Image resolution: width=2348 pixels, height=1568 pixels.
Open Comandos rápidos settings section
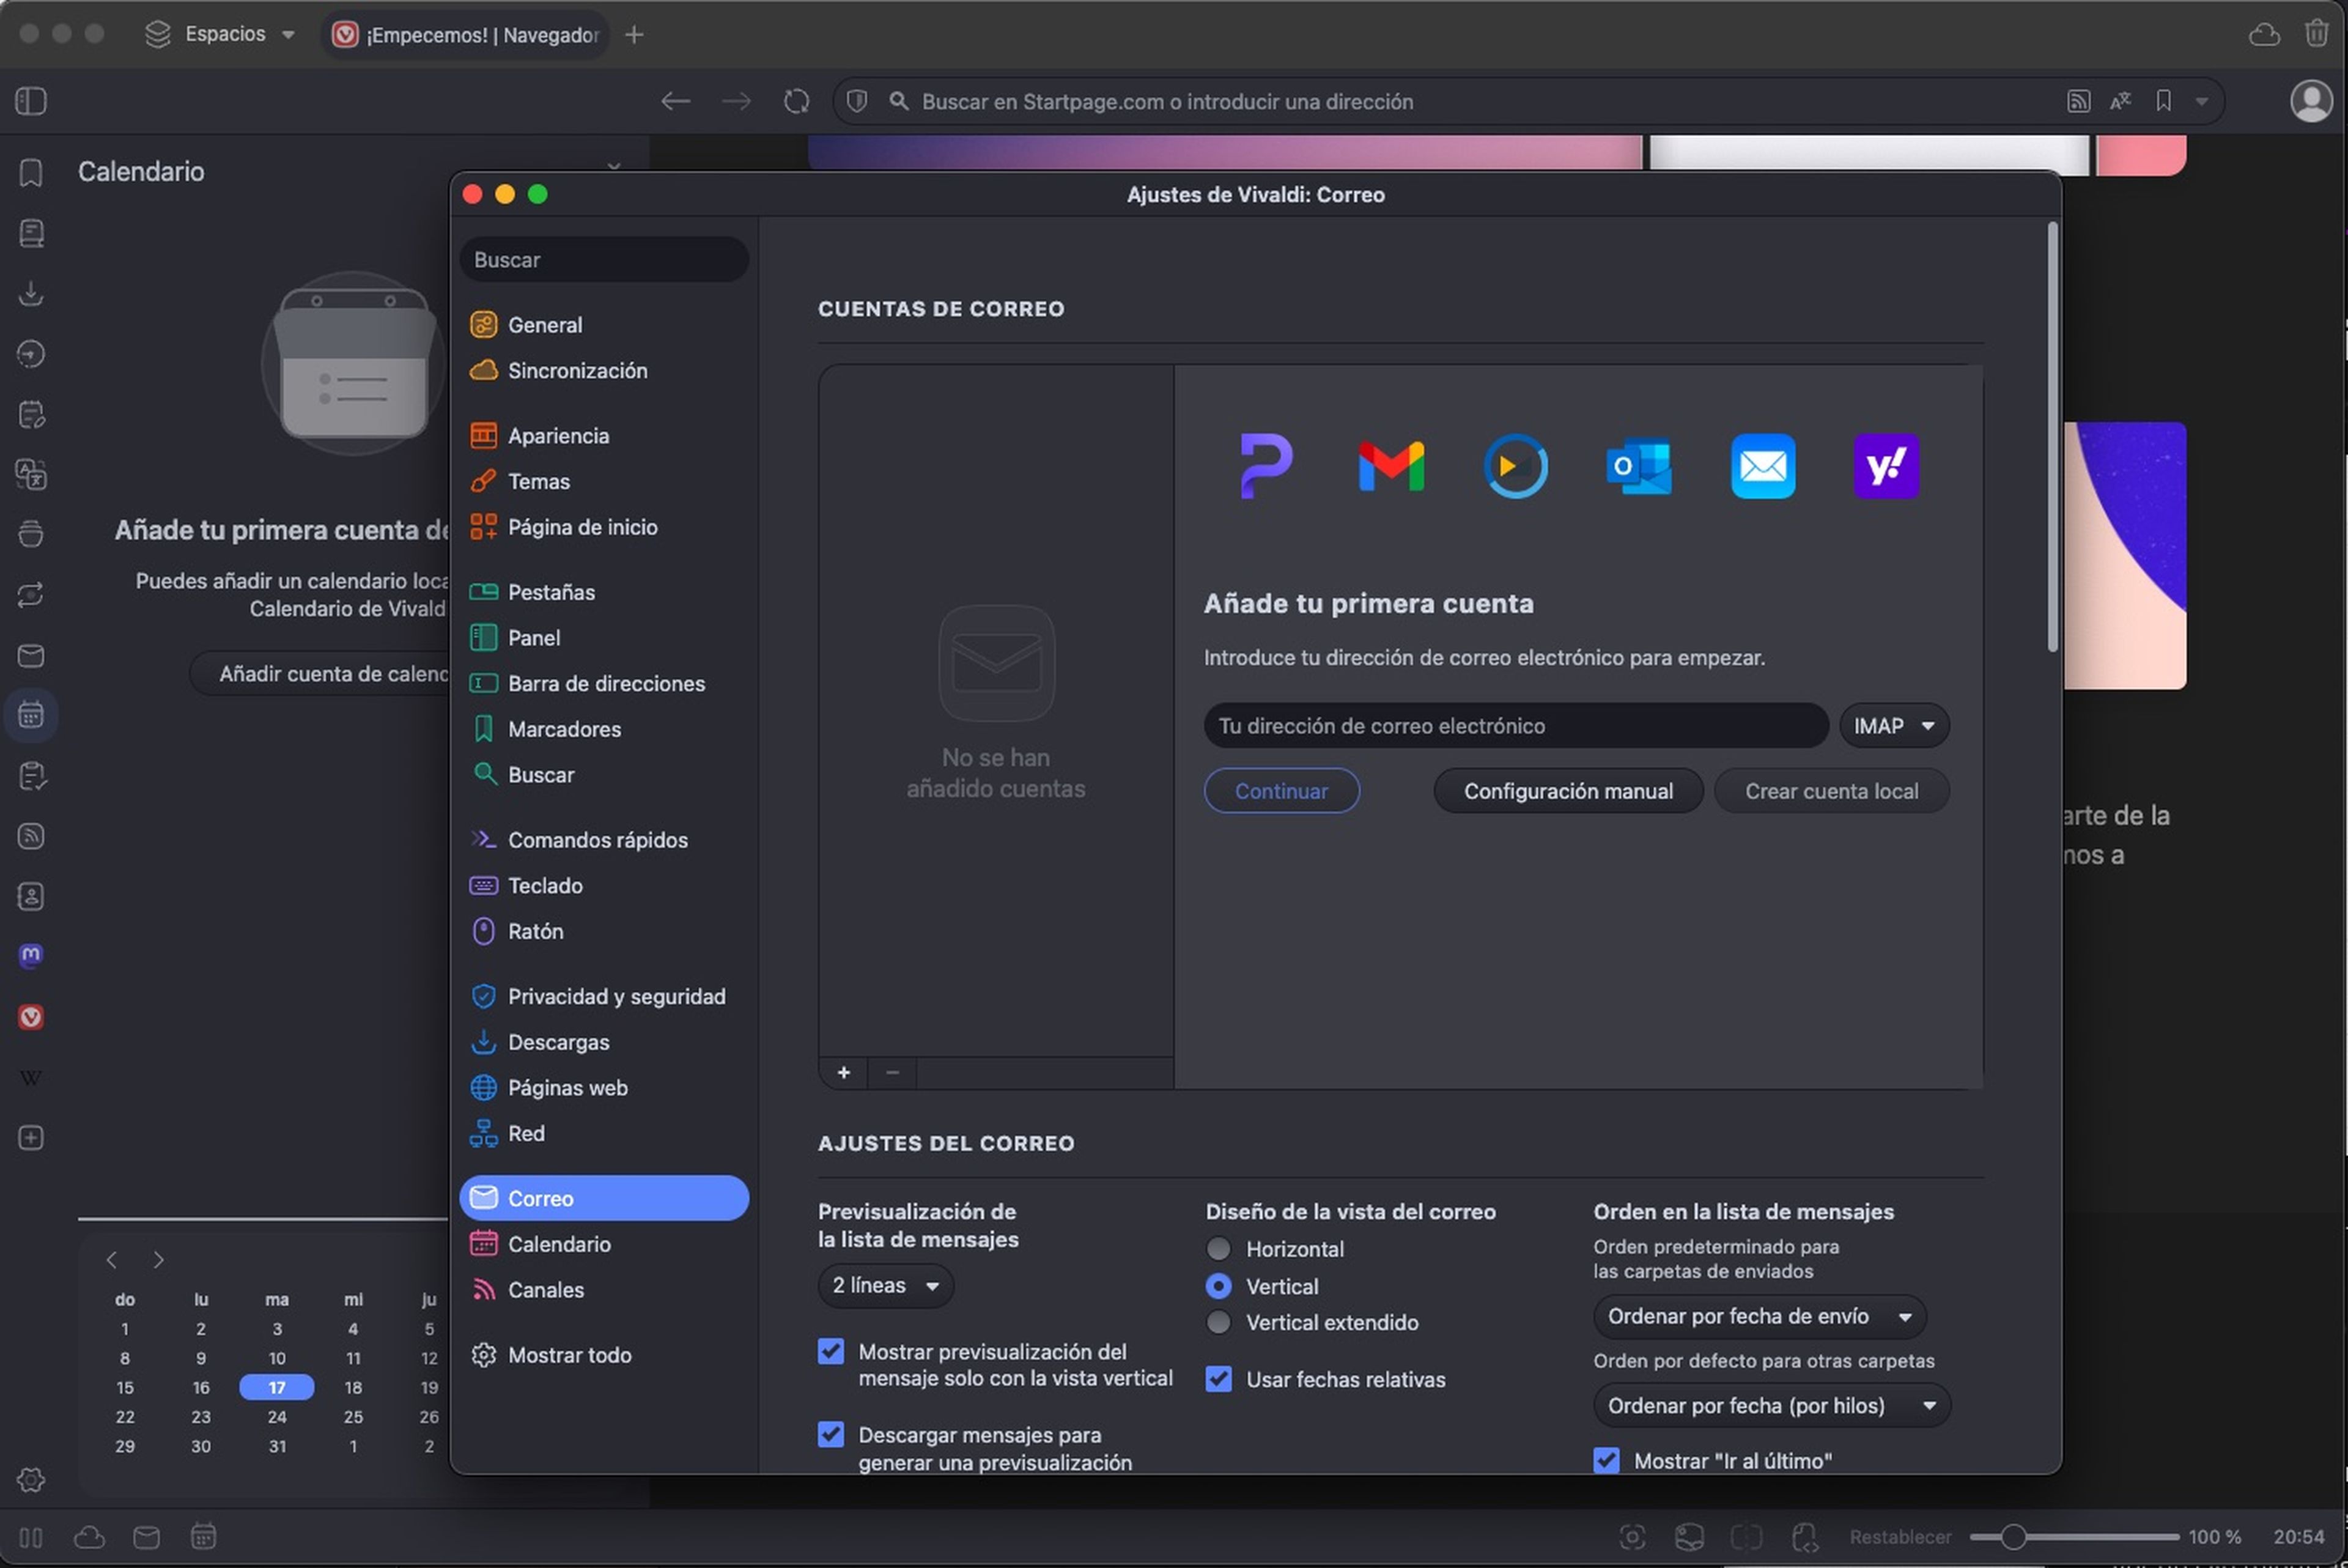tap(604, 839)
